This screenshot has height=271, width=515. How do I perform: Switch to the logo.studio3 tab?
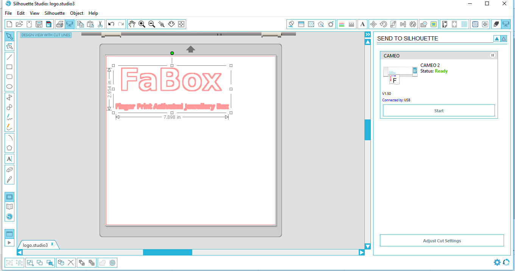(35, 245)
